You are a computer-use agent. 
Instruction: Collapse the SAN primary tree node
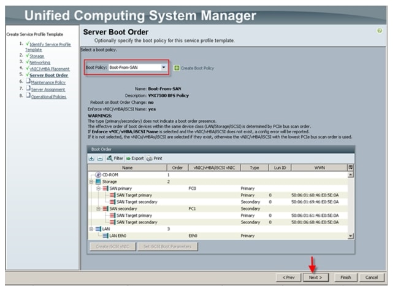point(98,189)
